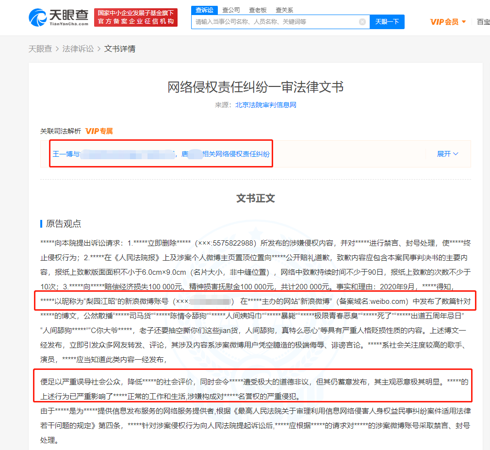Screen dimensions: 490x450
Task: Click the 天眼一下 search button
Action: pyautogui.click(x=387, y=21)
